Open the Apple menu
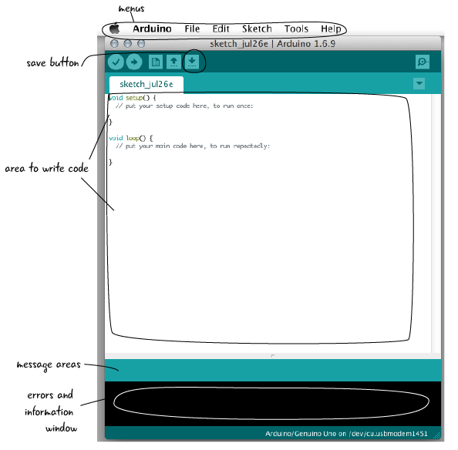The width and height of the screenshot is (458, 450). pos(114,29)
